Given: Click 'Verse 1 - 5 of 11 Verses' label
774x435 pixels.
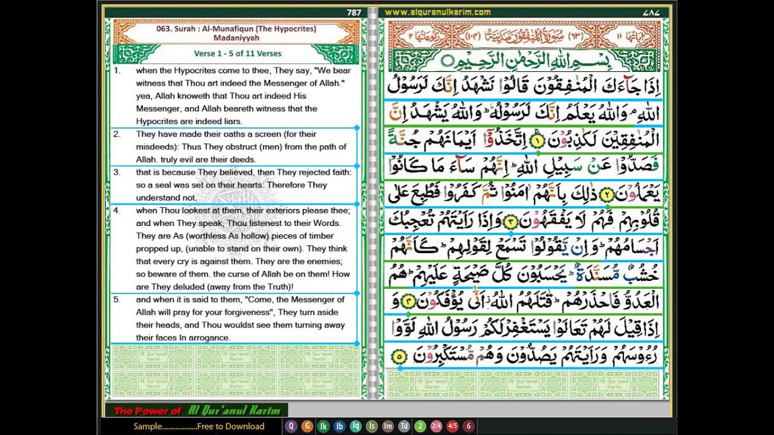Looking at the screenshot, I should point(238,54).
